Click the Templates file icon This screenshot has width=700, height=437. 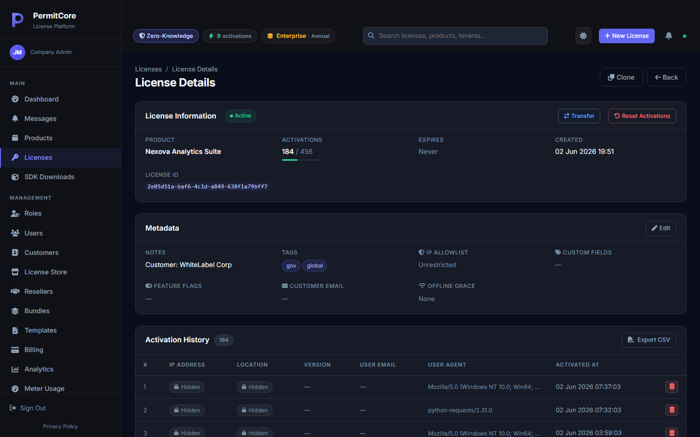coord(15,330)
